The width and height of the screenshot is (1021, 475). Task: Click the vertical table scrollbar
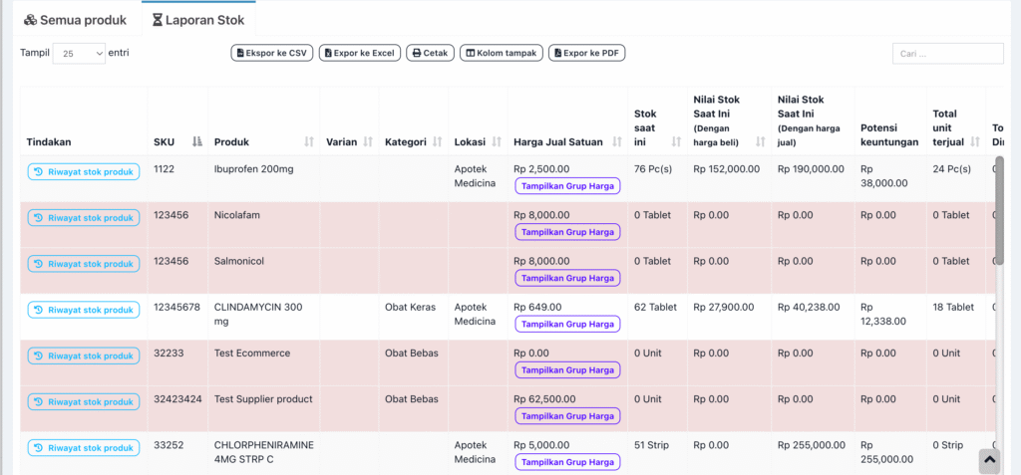[999, 219]
